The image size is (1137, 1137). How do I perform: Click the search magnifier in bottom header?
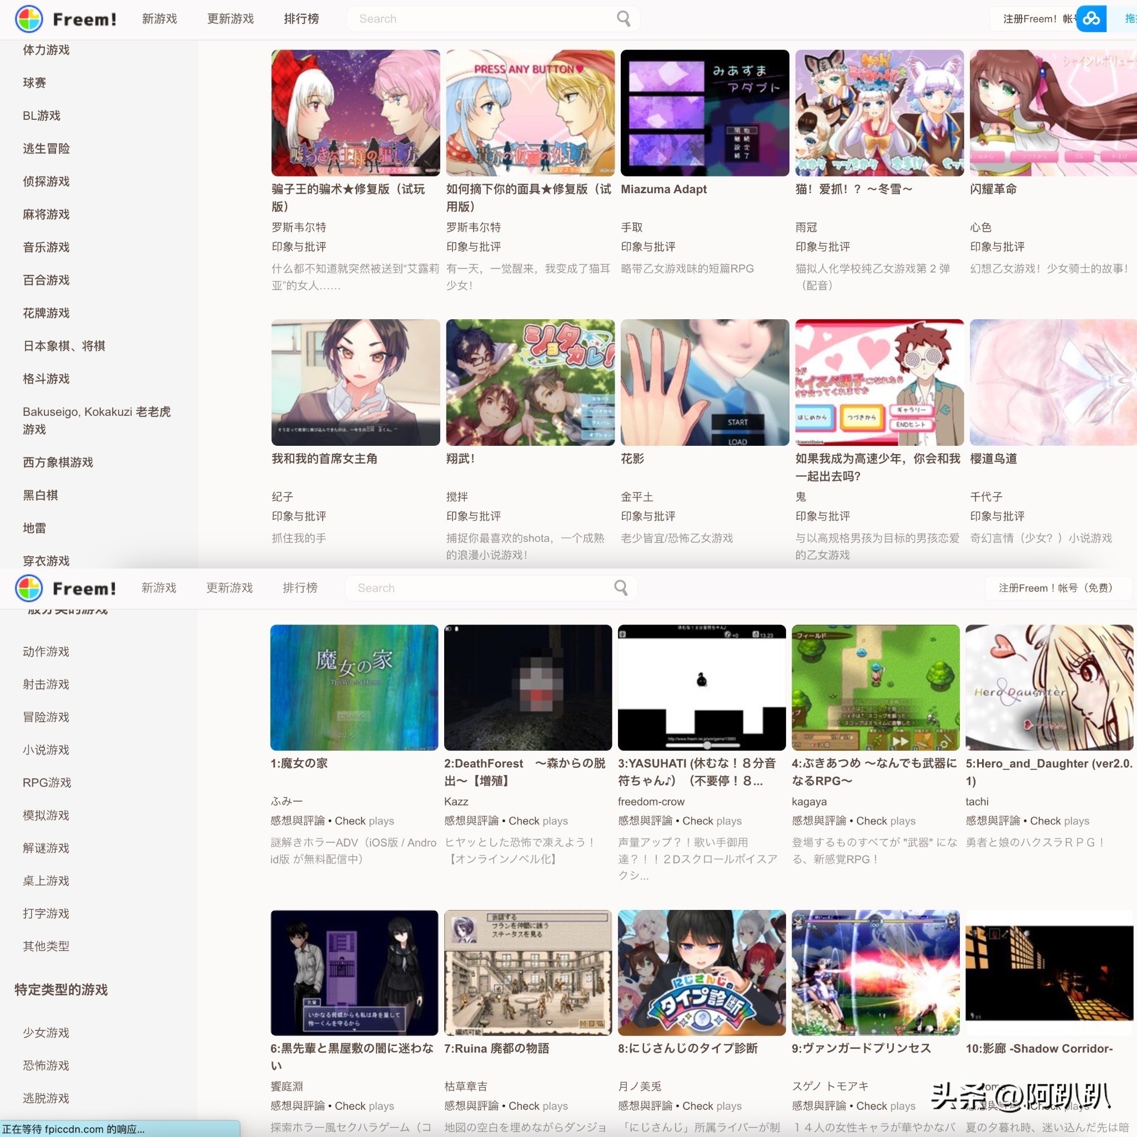click(620, 587)
